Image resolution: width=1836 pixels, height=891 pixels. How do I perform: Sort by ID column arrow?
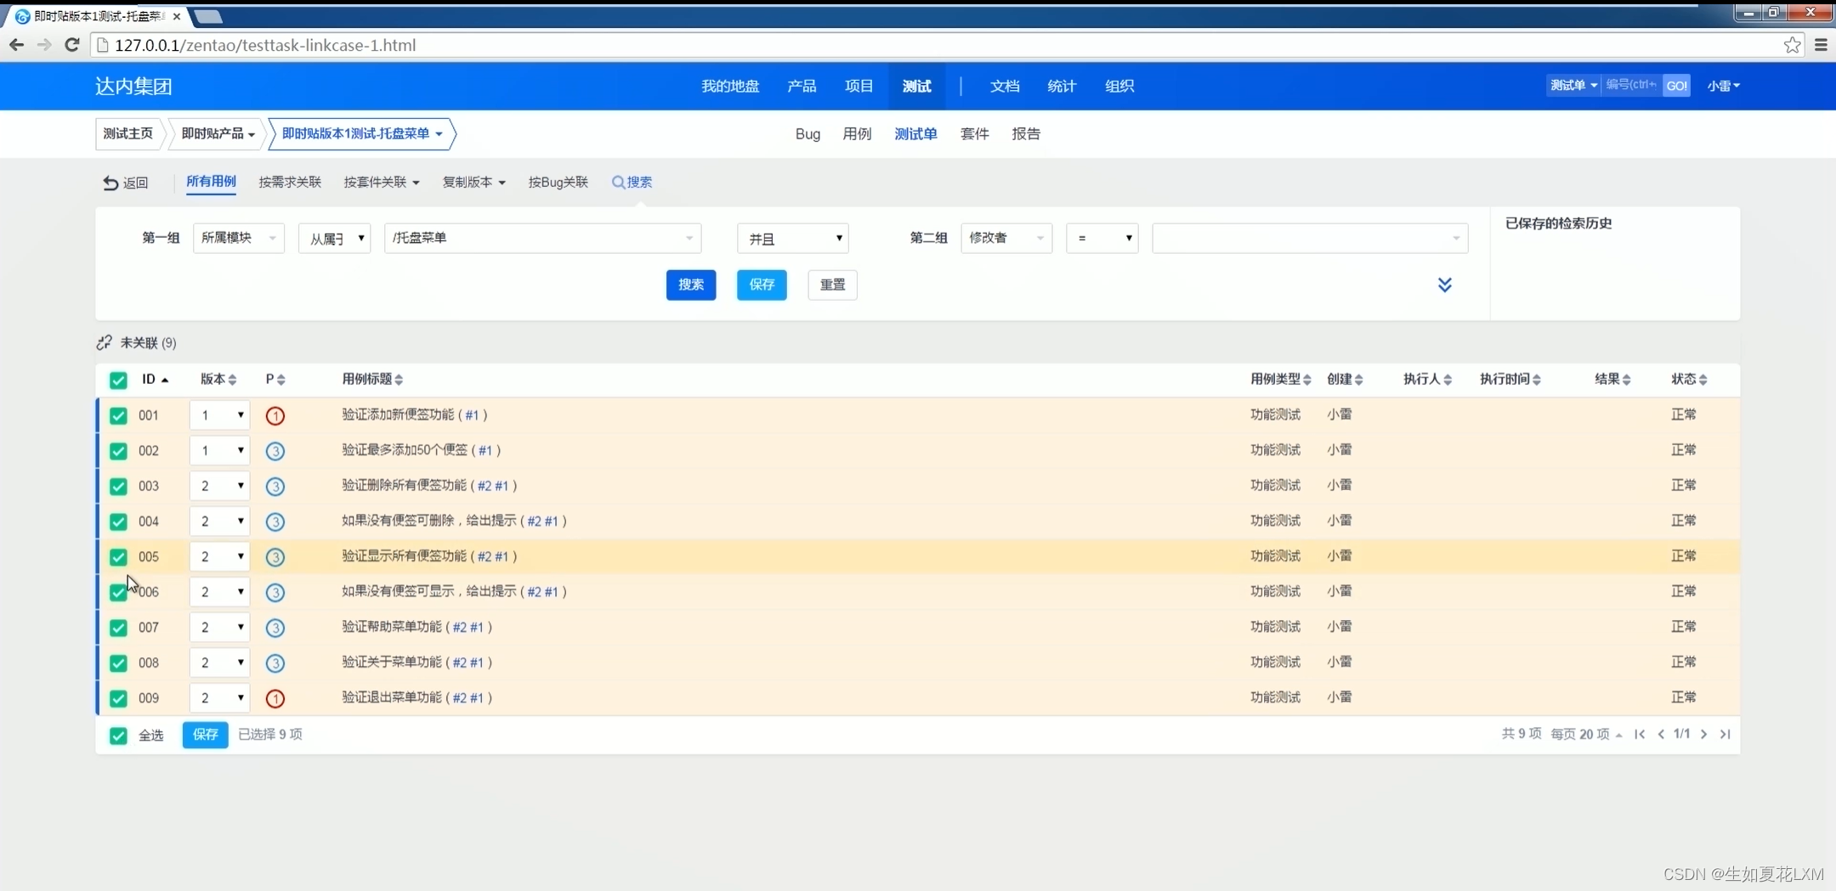pyautogui.click(x=165, y=380)
